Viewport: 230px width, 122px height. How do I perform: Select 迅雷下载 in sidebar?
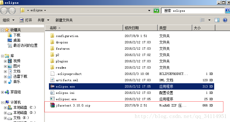click(20, 76)
